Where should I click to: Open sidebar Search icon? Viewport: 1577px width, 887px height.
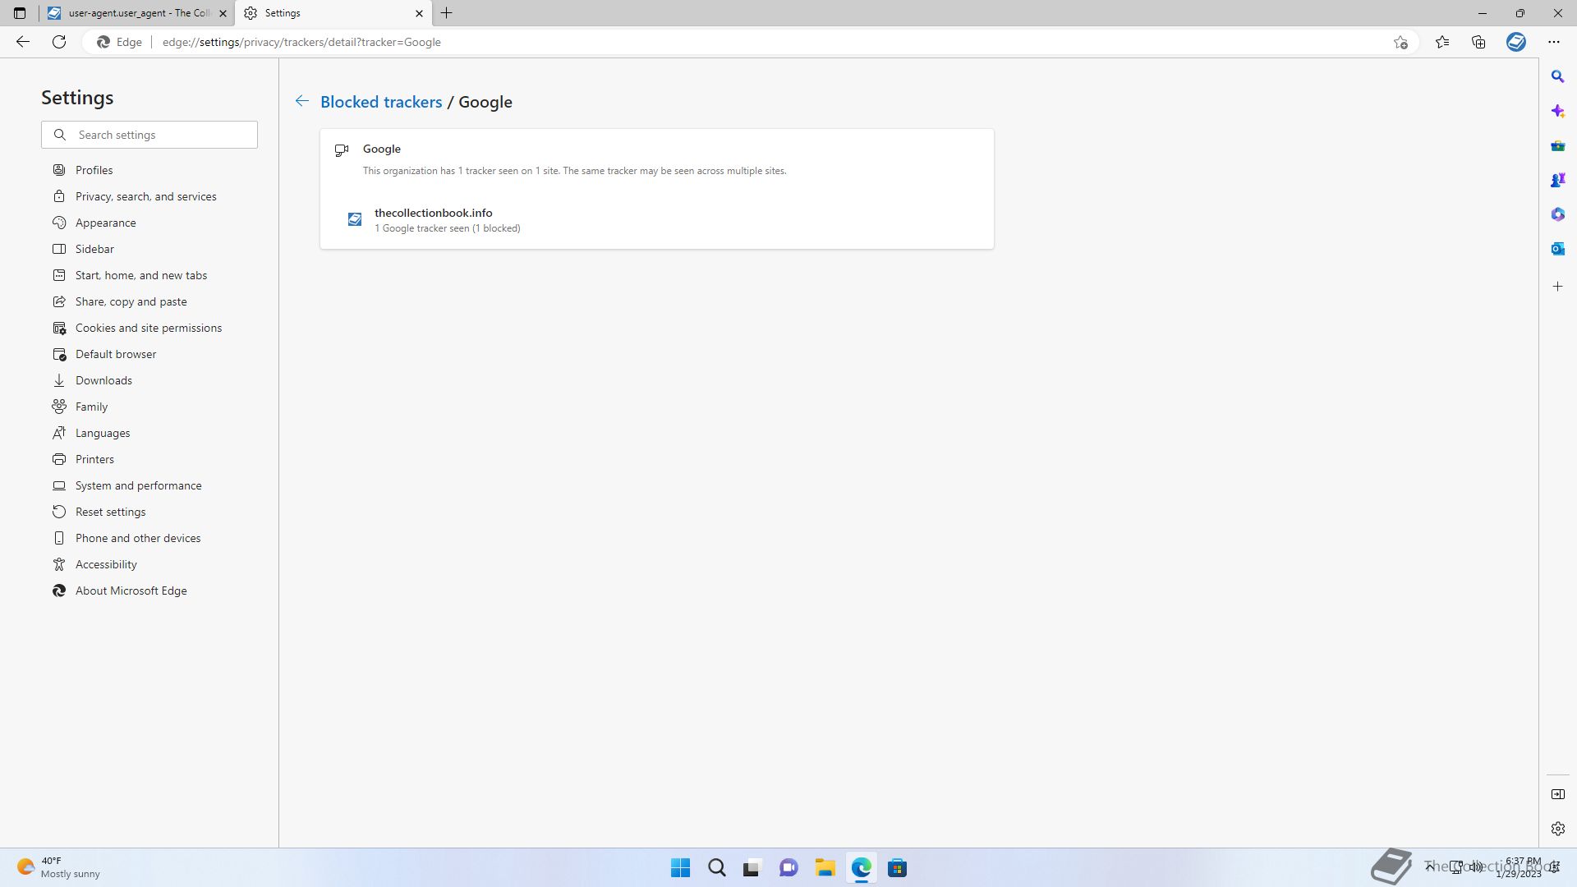point(1557,76)
